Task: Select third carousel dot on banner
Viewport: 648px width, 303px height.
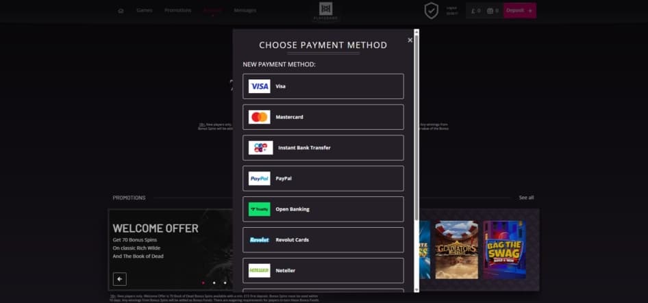Action: point(225,282)
